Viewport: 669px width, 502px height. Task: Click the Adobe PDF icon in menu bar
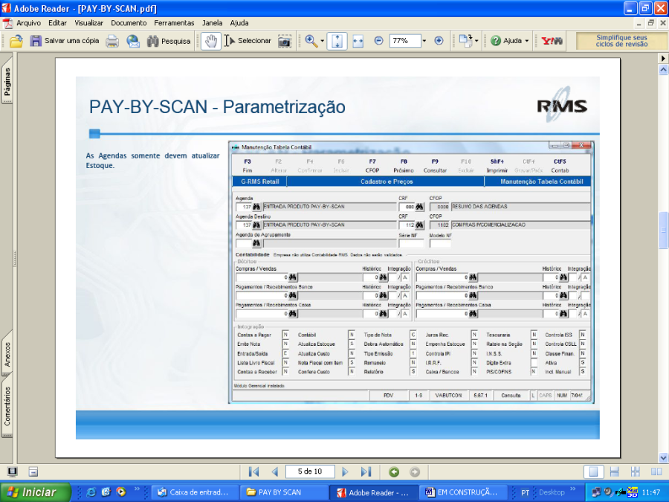[7, 24]
